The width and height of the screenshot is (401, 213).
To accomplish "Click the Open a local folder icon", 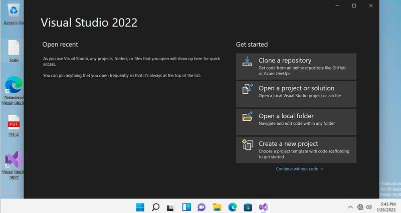I will point(247,116).
